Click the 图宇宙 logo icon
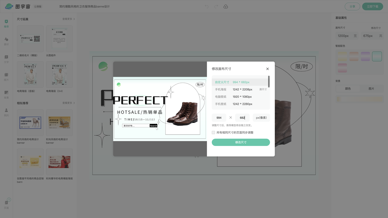 tap(9, 6)
